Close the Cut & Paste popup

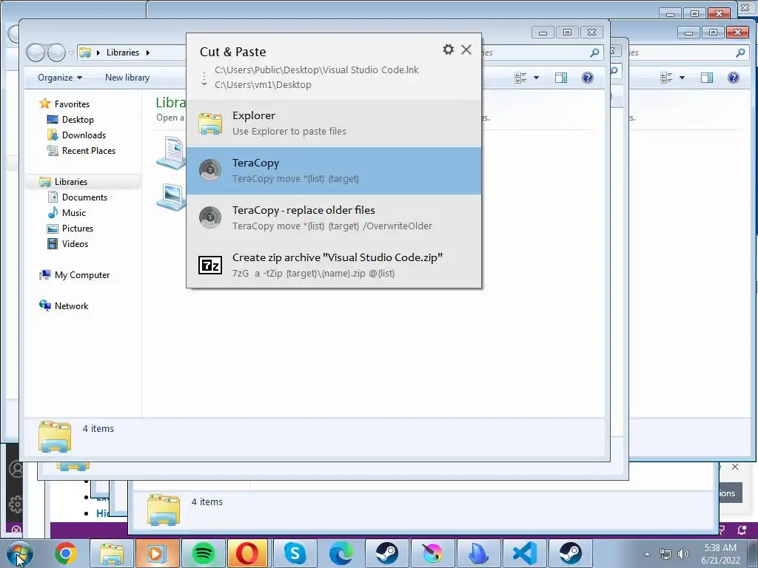click(x=466, y=50)
